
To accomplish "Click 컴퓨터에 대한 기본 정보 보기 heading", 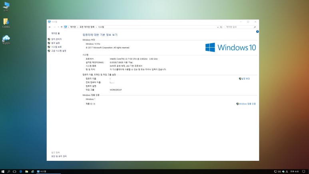I will 100,35.
